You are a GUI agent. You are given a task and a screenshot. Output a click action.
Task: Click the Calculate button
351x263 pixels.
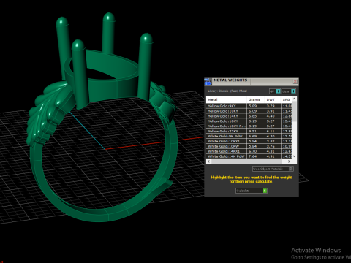[x=252, y=191]
